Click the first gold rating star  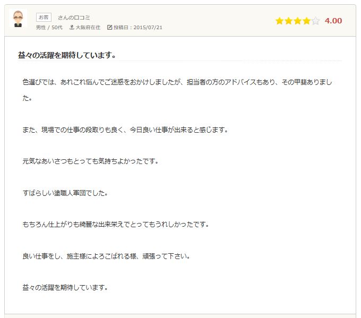279,21
